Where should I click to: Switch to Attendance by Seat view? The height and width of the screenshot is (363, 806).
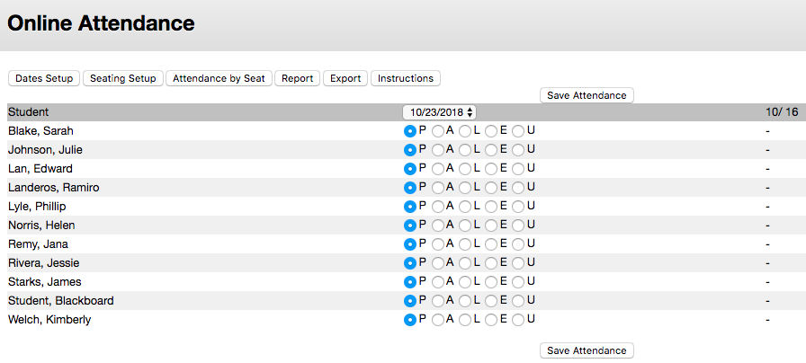point(219,78)
